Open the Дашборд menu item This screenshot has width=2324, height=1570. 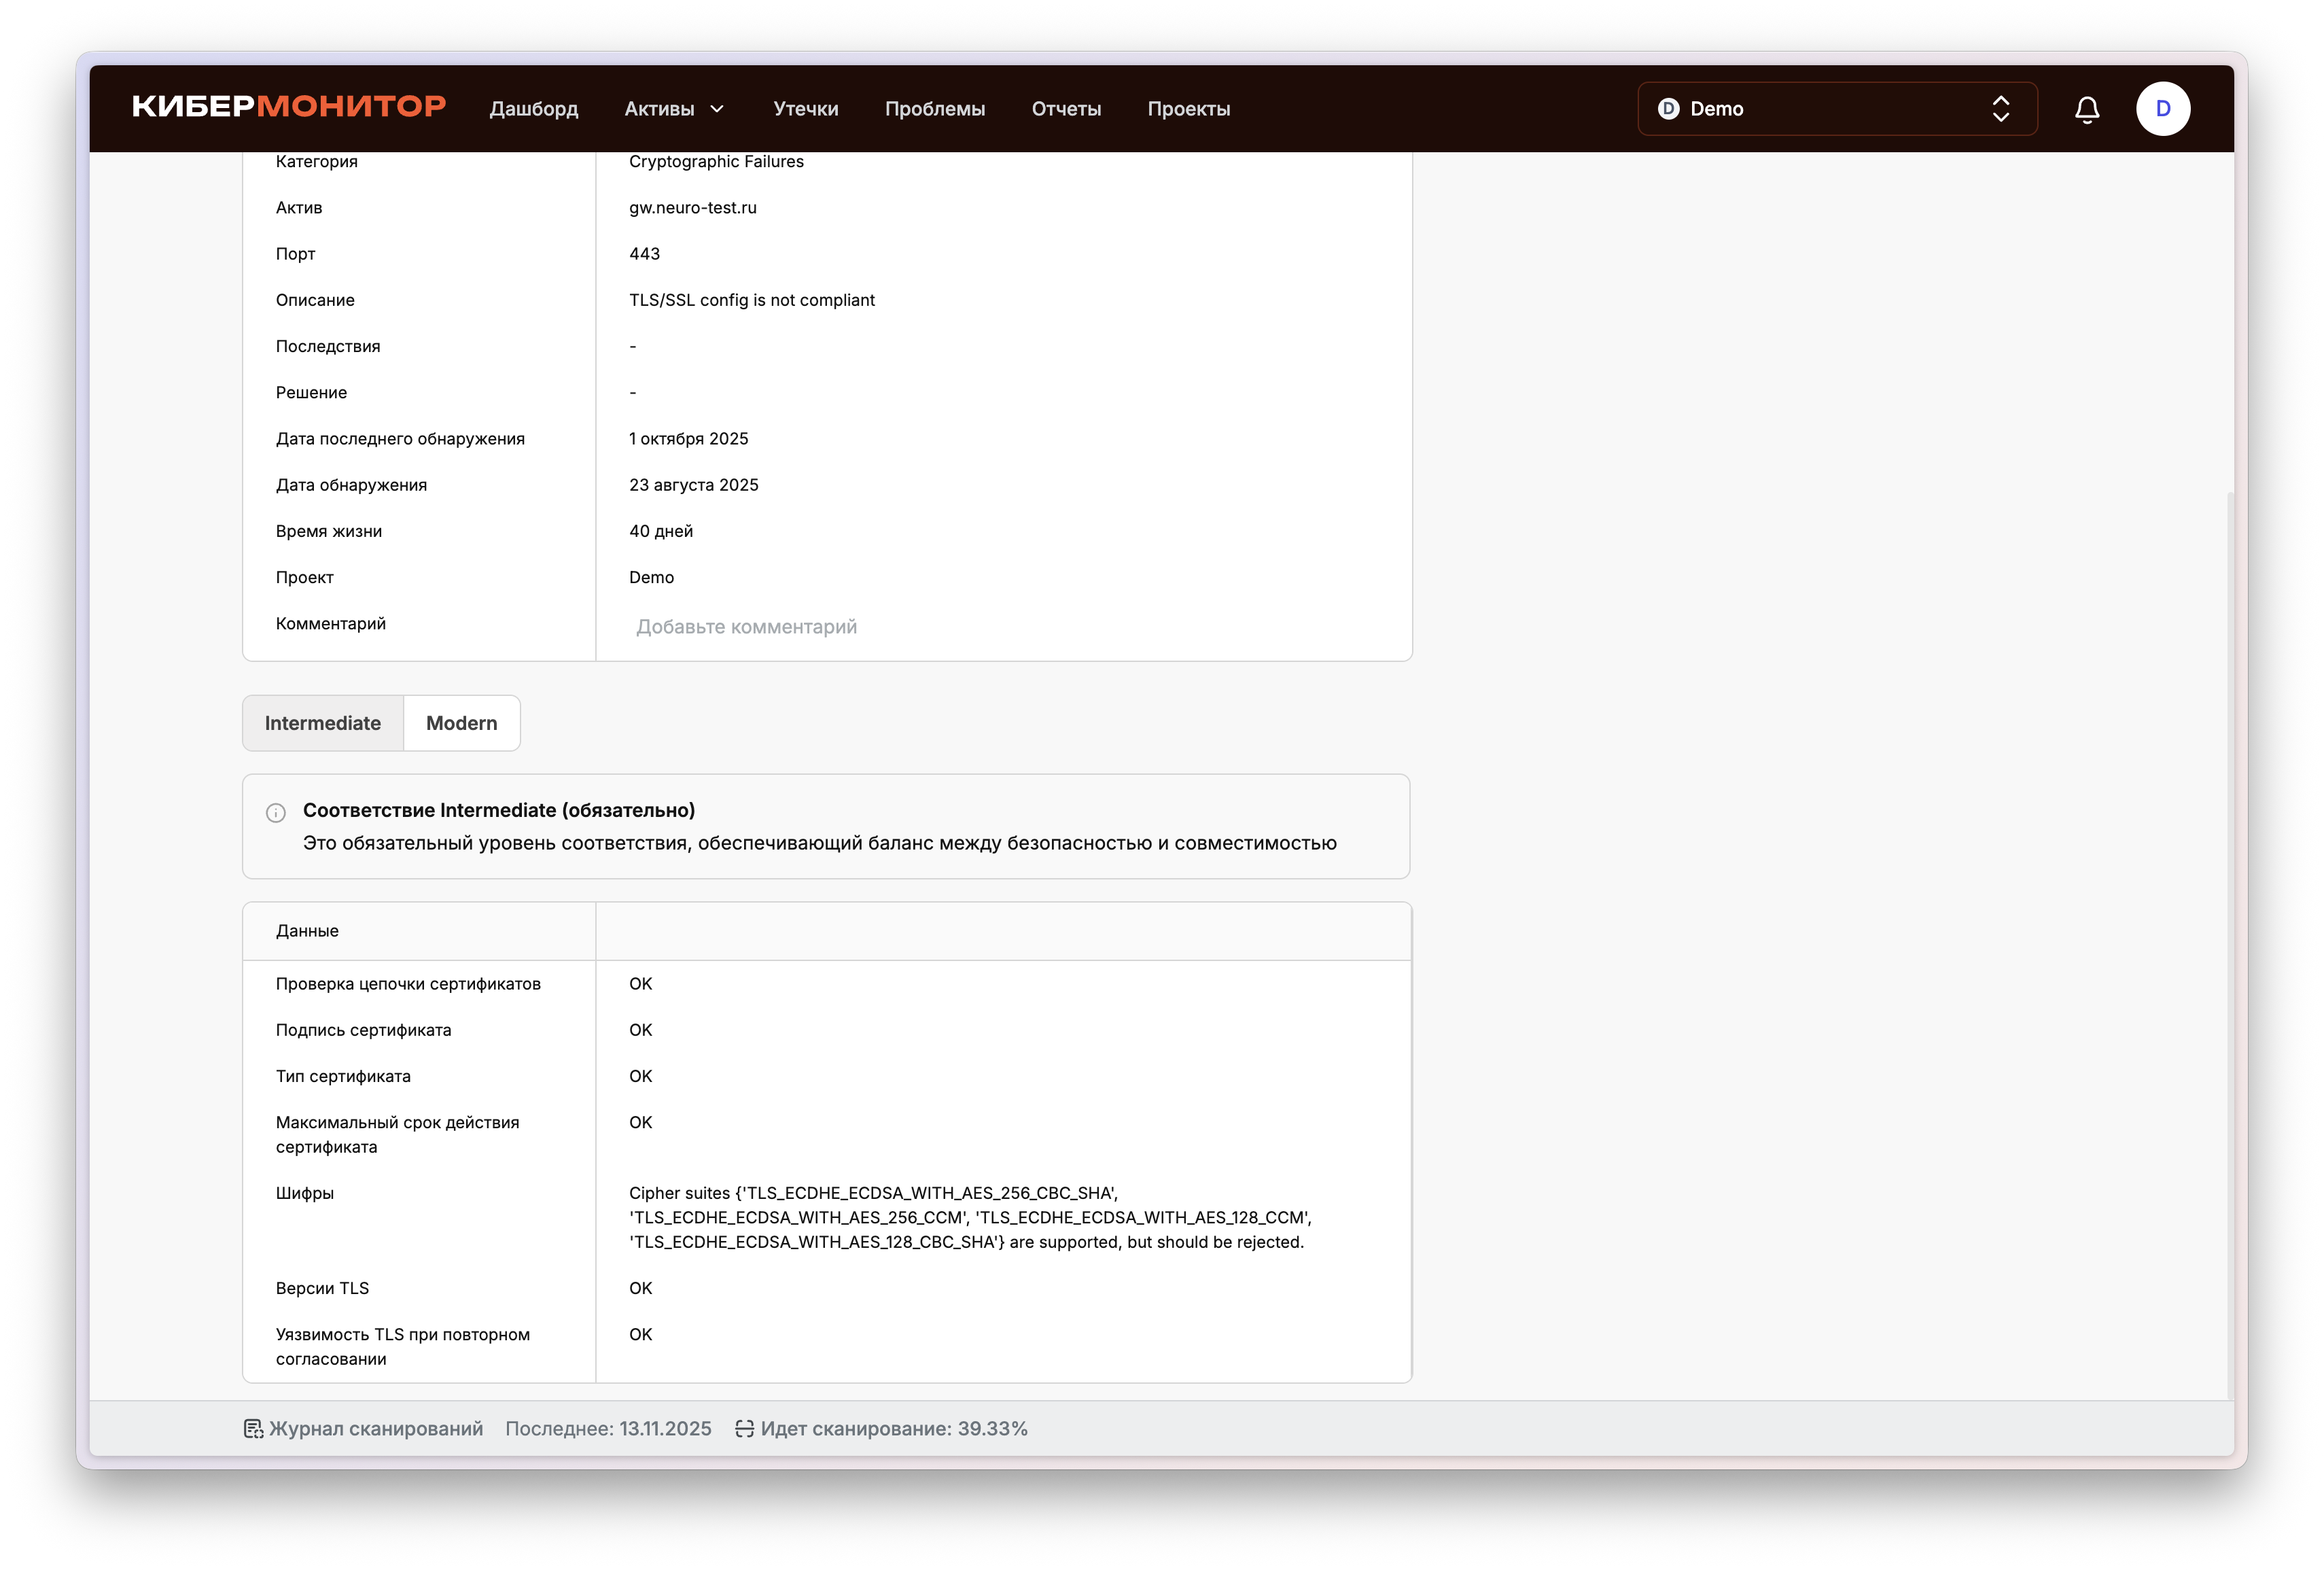coord(533,109)
